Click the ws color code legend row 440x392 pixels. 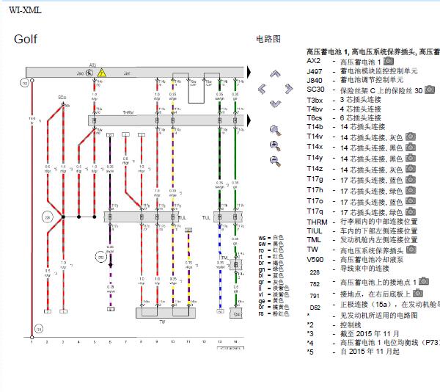click(271, 238)
